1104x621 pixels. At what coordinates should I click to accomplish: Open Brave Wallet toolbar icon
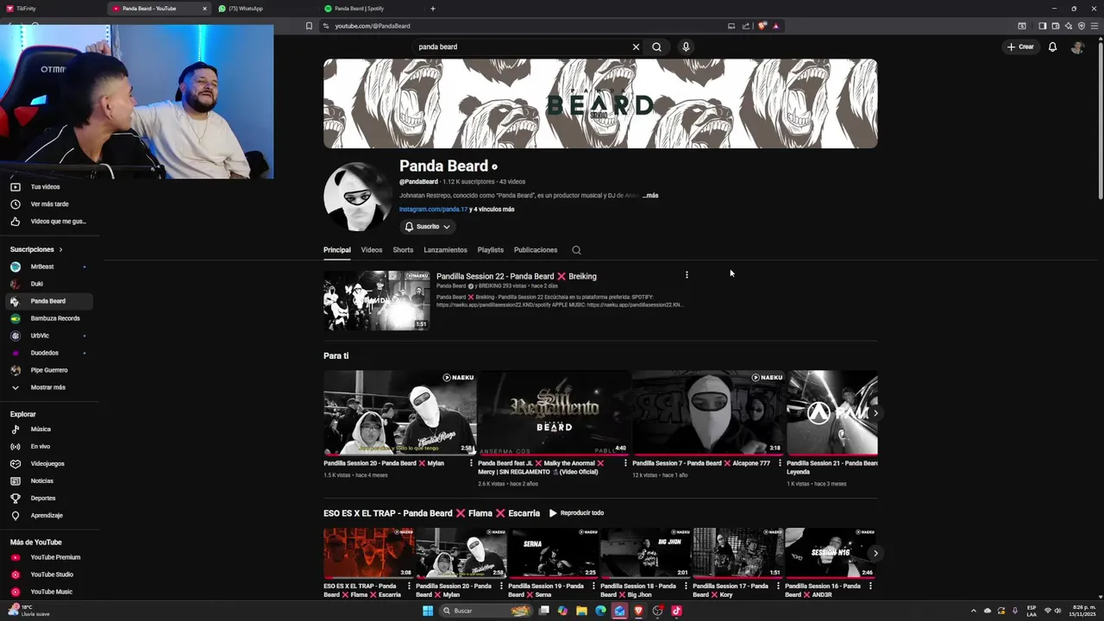(x=1055, y=26)
